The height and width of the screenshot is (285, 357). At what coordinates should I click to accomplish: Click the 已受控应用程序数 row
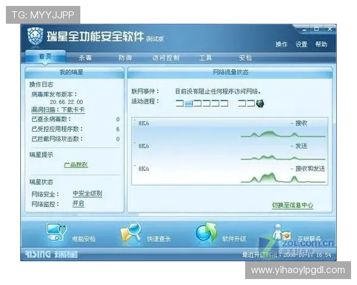point(76,129)
